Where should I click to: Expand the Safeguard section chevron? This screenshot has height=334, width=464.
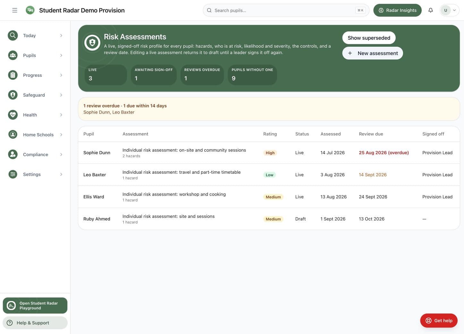coord(61,95)
